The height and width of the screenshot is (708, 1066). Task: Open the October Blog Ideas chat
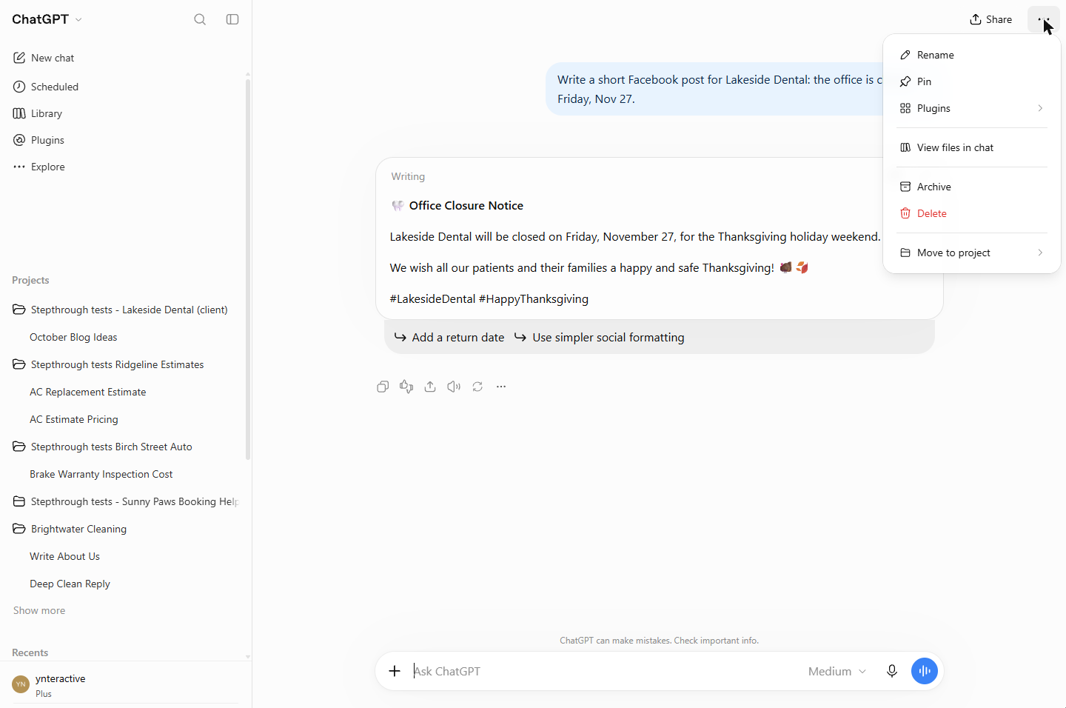[73, 337]
